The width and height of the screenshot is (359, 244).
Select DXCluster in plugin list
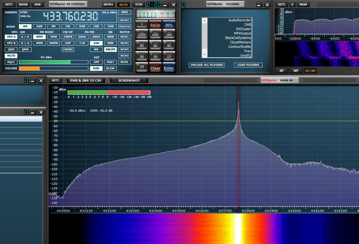point(244,29)
